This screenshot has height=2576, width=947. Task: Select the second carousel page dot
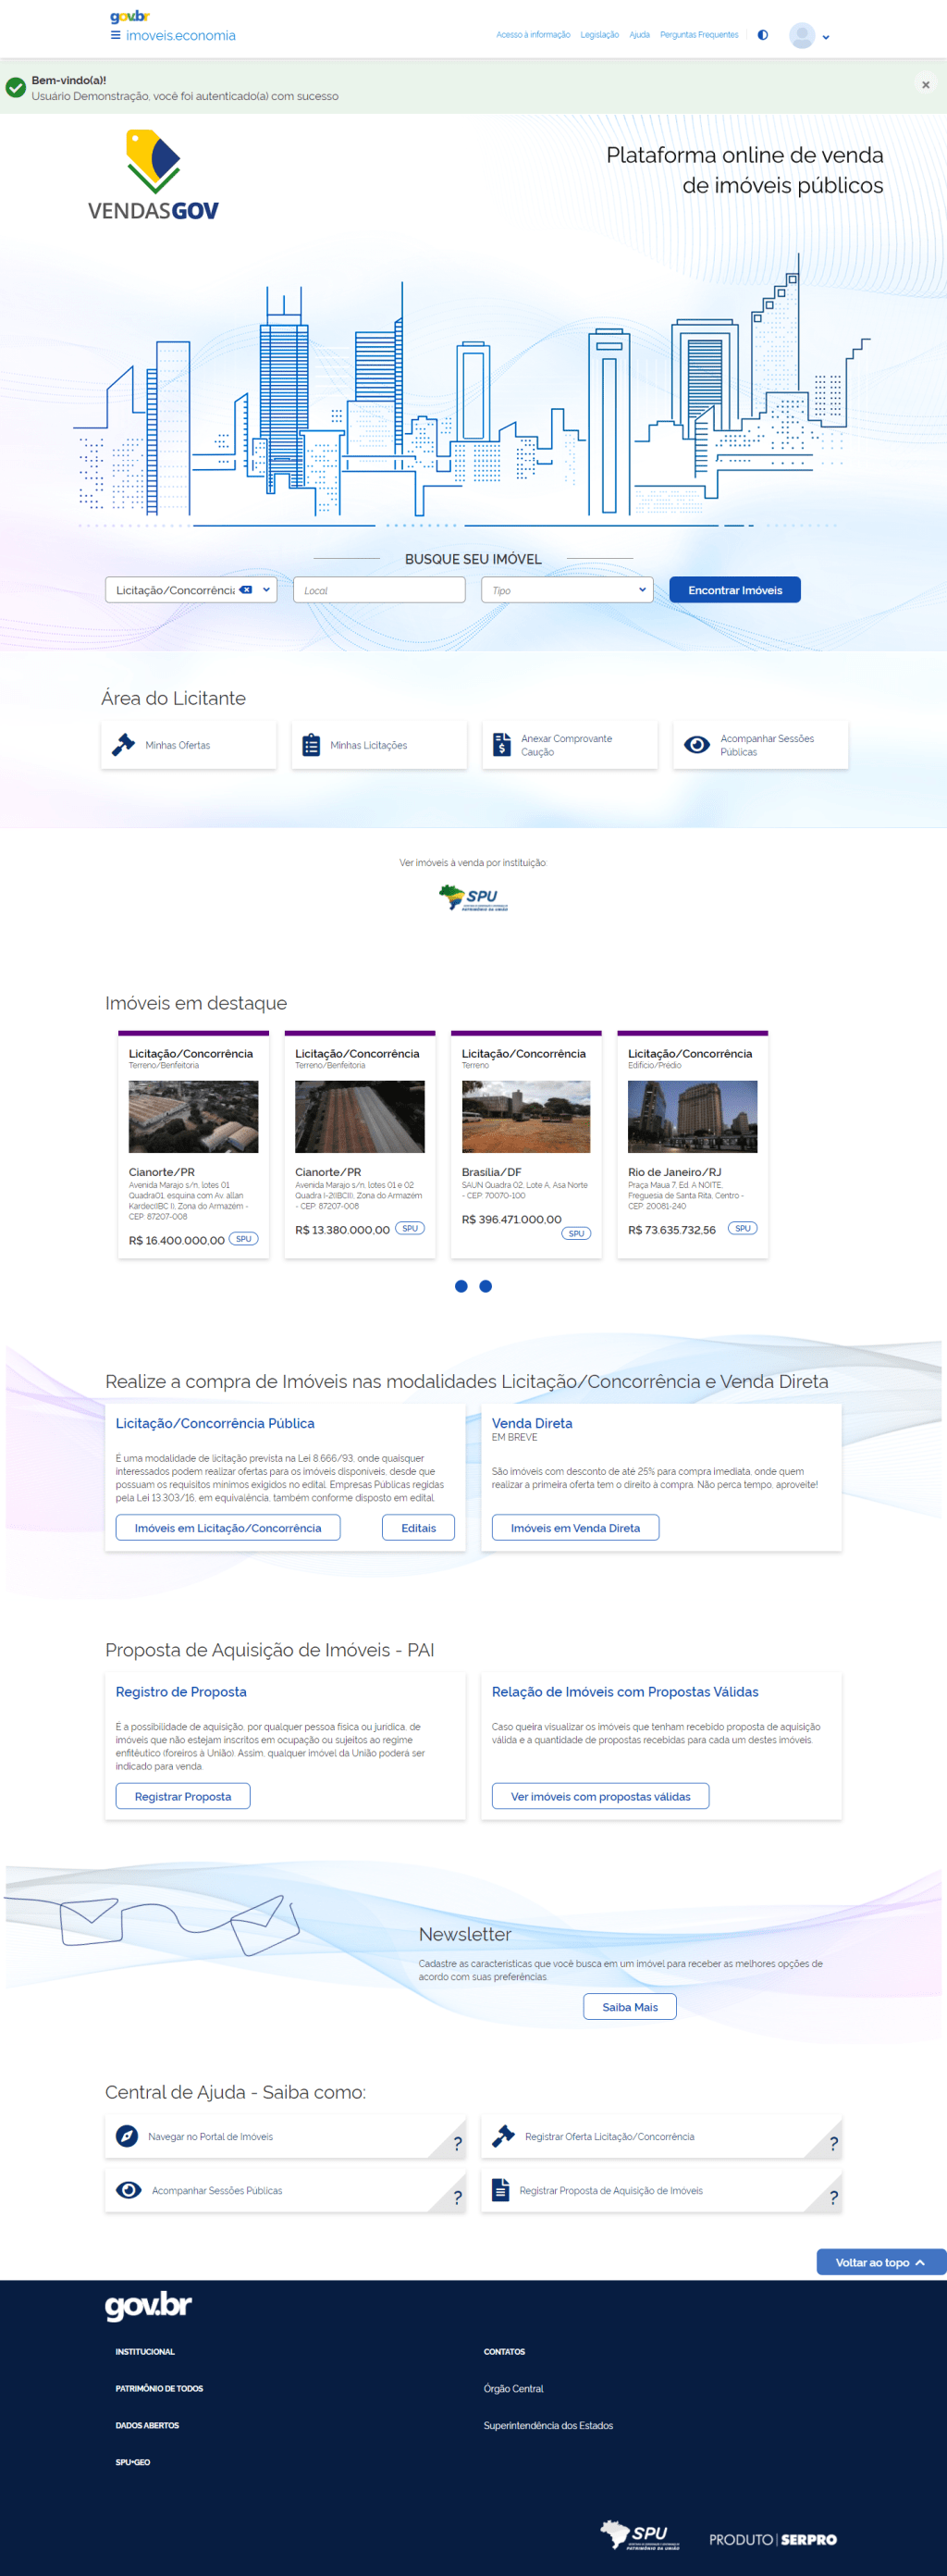coord(486,1286)
